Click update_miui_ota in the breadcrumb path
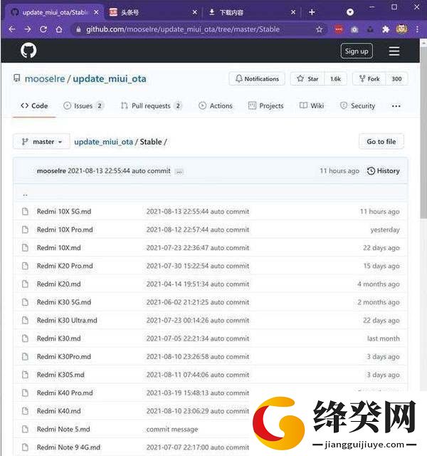Screen dimensions: 427x456 click(103, 142)
